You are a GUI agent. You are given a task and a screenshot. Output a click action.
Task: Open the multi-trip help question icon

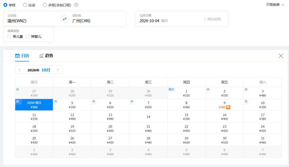coord(76,5)
